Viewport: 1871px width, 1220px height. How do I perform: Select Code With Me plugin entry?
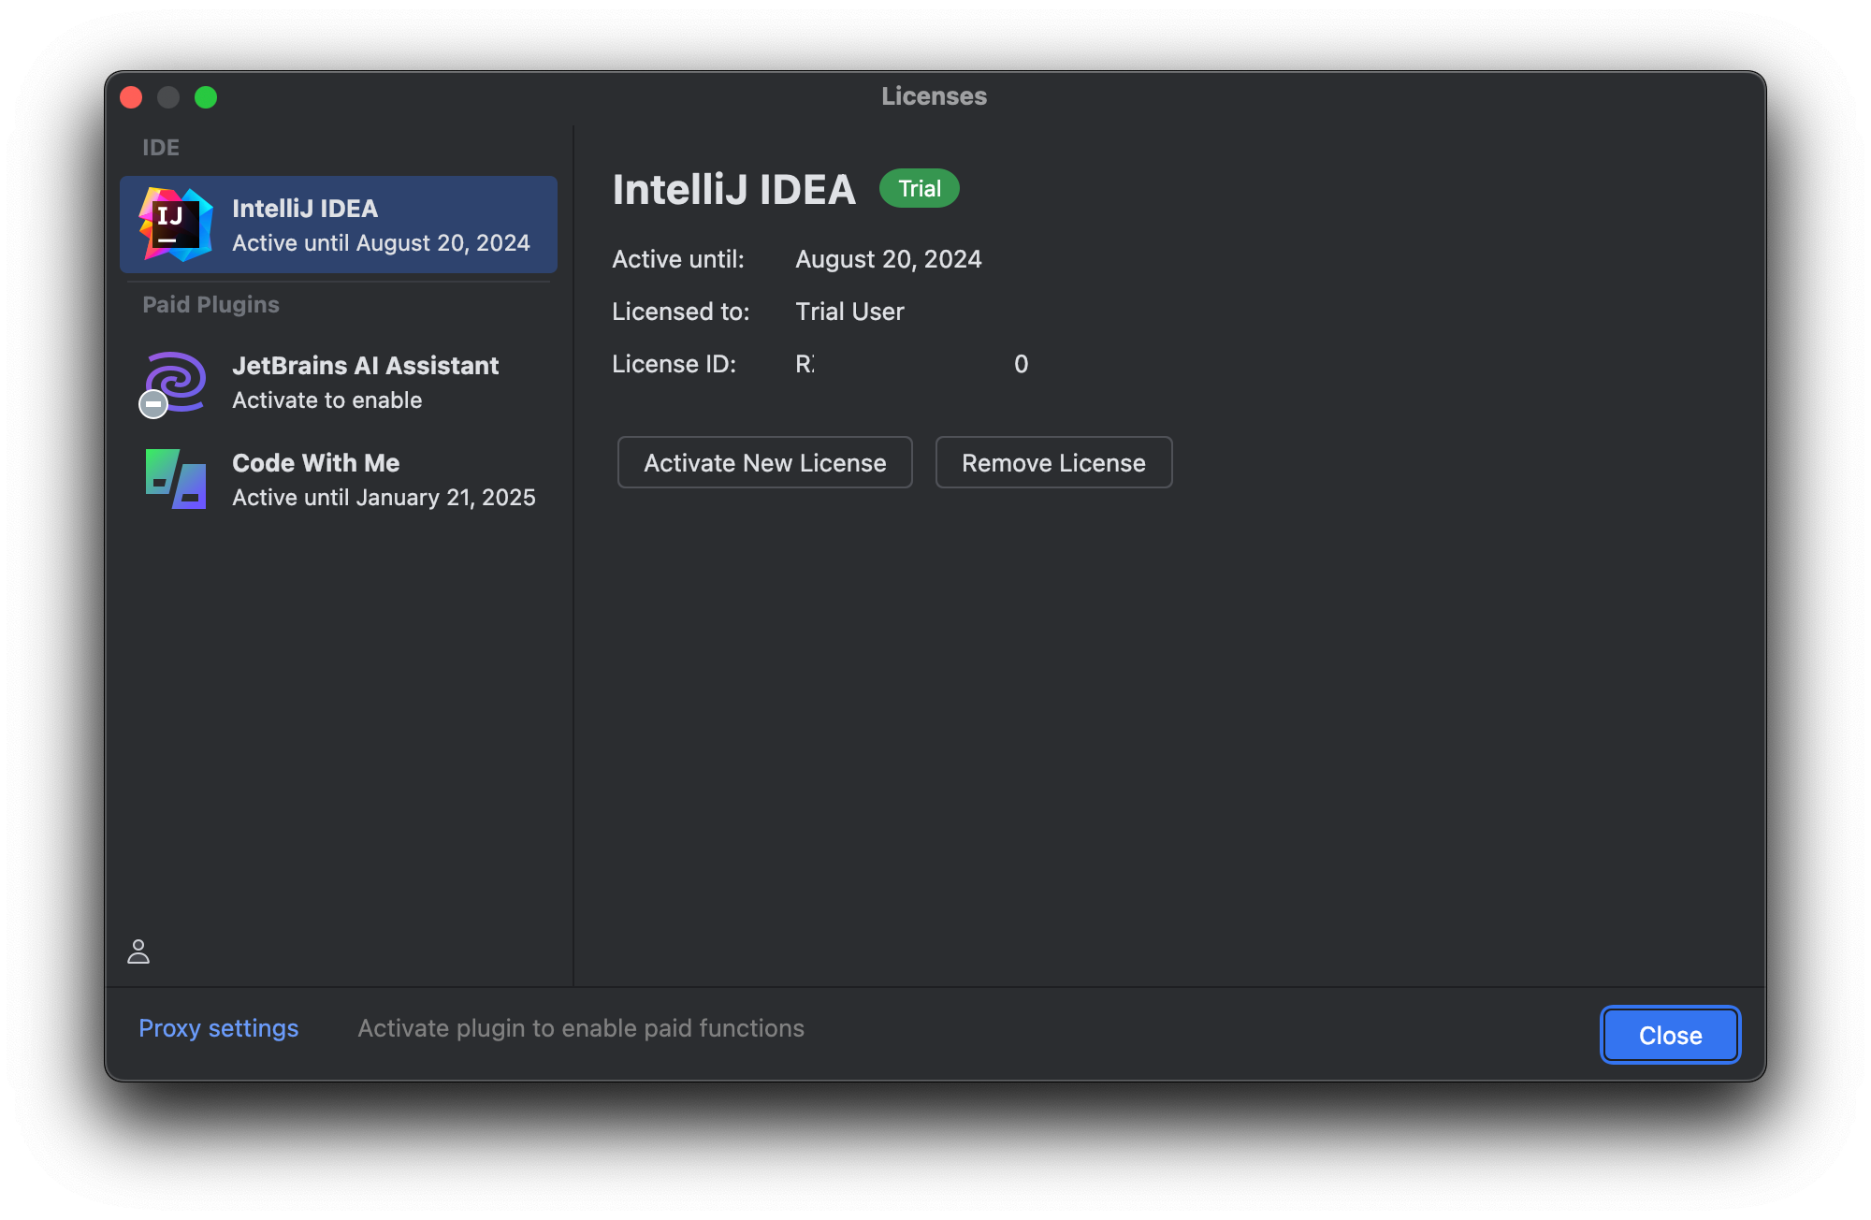pos(339,480)
